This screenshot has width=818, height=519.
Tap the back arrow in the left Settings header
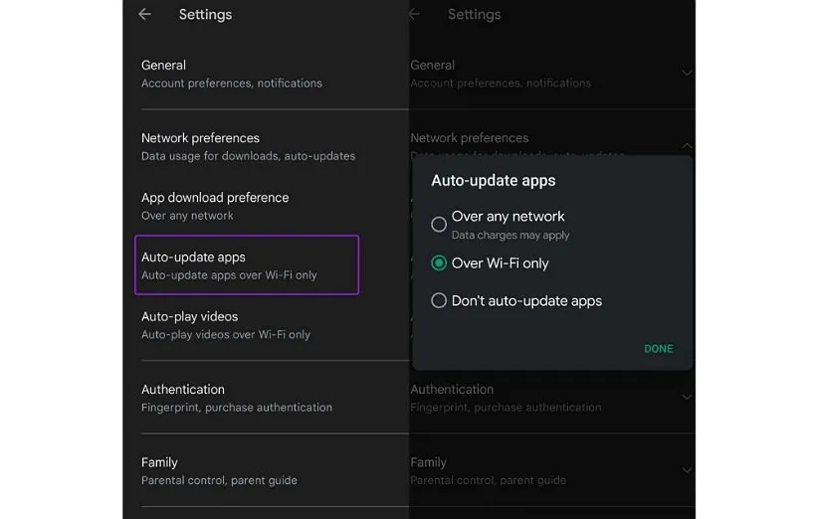[144, 14]
